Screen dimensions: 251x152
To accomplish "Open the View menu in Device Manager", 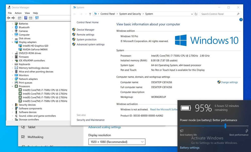I will 27,13.
